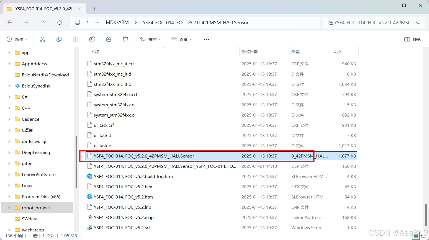The width and height of the screenshot is (429, 240).
Task: Navigate up using the up-arrow icon
Action: (43, 22)
